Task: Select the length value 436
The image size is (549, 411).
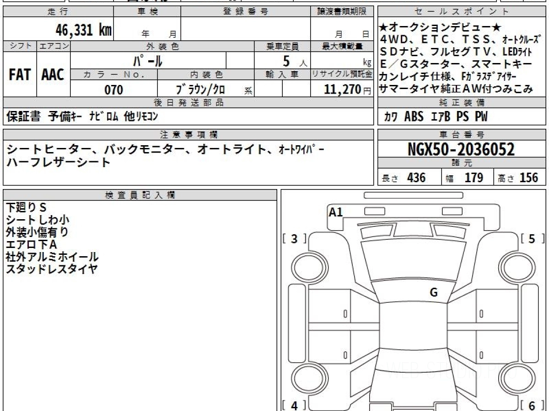Action: (416, 178)
